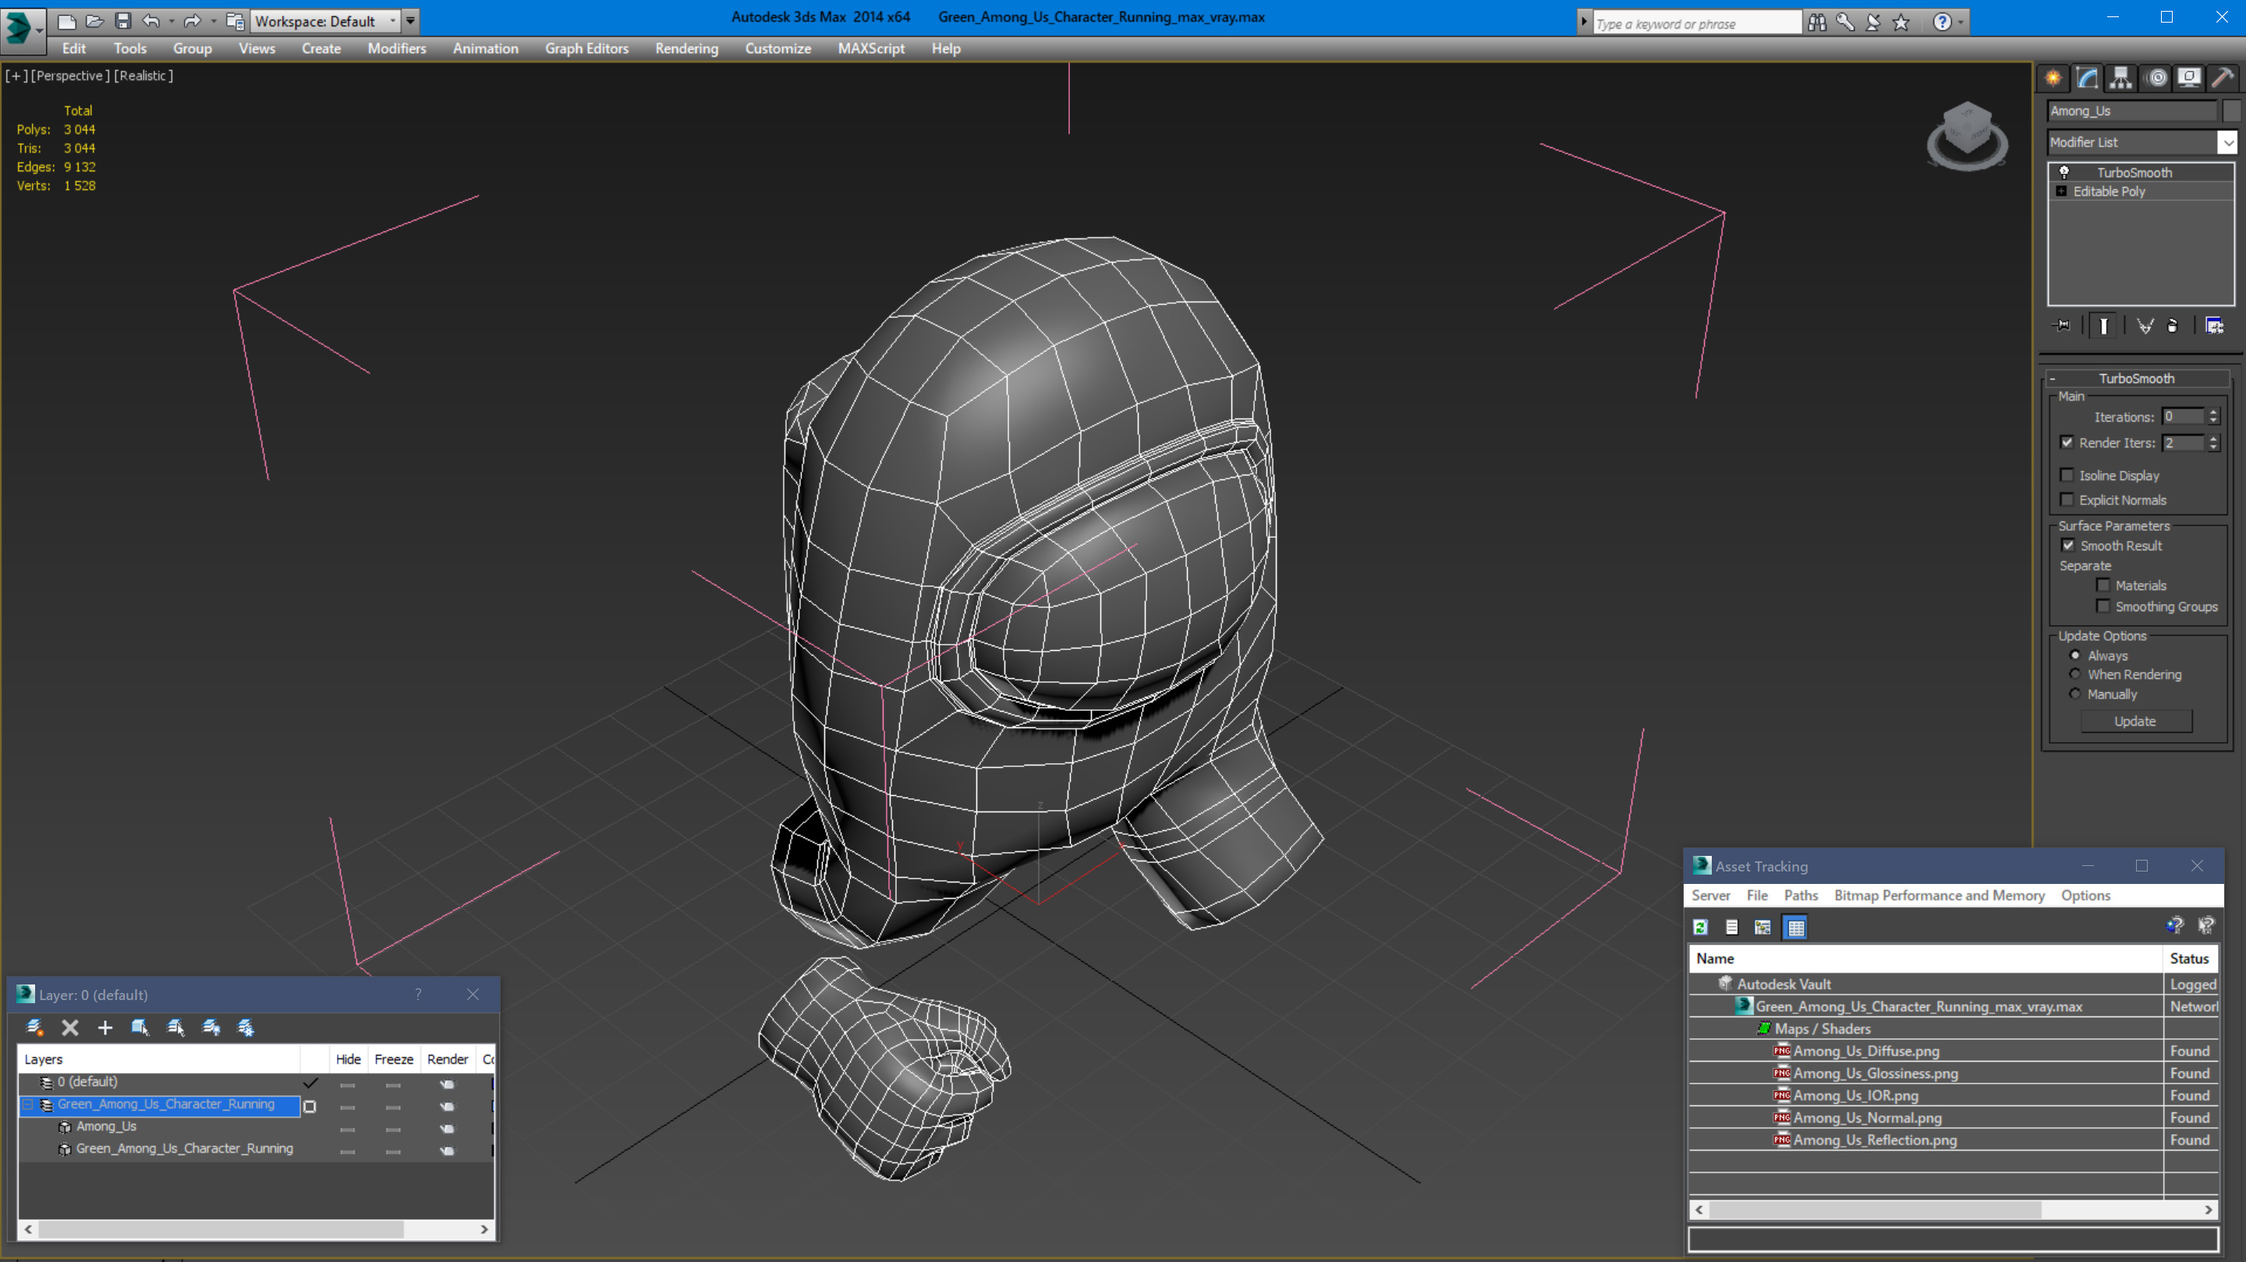Open the Workspace Default dropdown
The height and width of the screenshot is (1262, 2246).
pyautogui.click(x=324, y=21)
